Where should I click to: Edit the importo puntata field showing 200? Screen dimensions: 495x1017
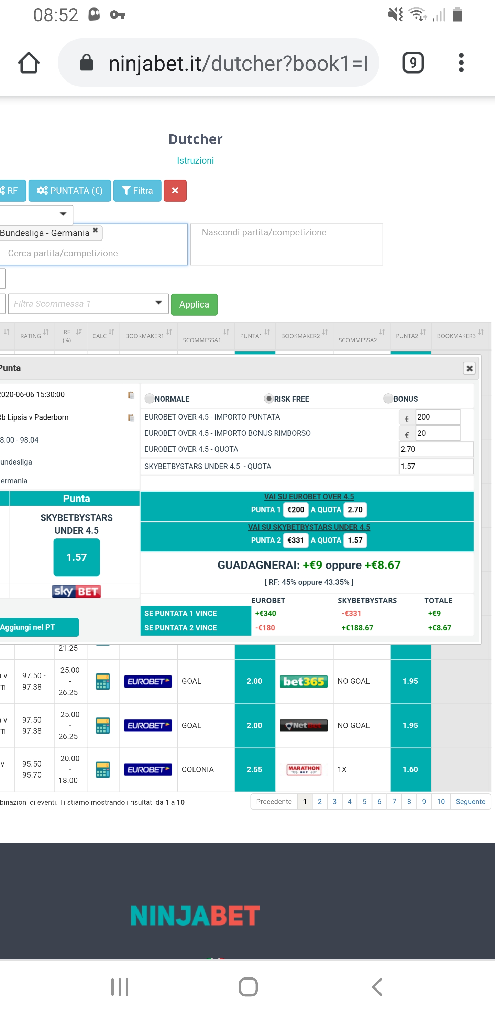click(x=438, y=417)
